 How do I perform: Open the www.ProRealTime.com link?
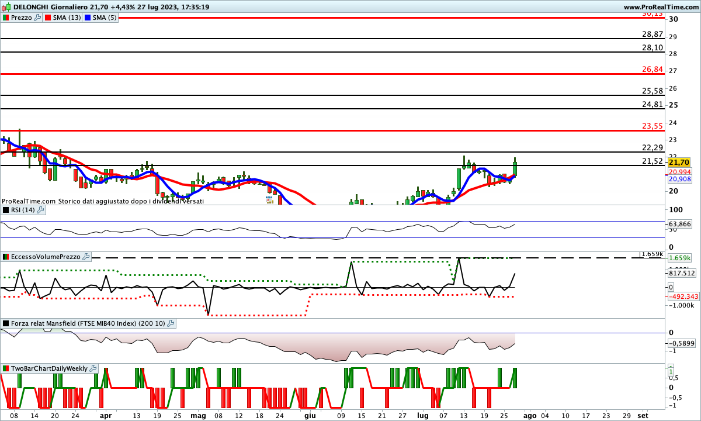661,7
